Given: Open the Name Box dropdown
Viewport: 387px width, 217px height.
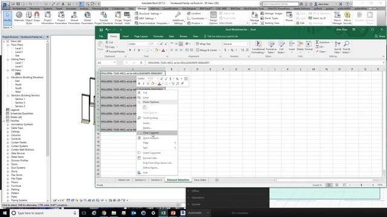Looking at the screenshot, I should tap(114, 63).
